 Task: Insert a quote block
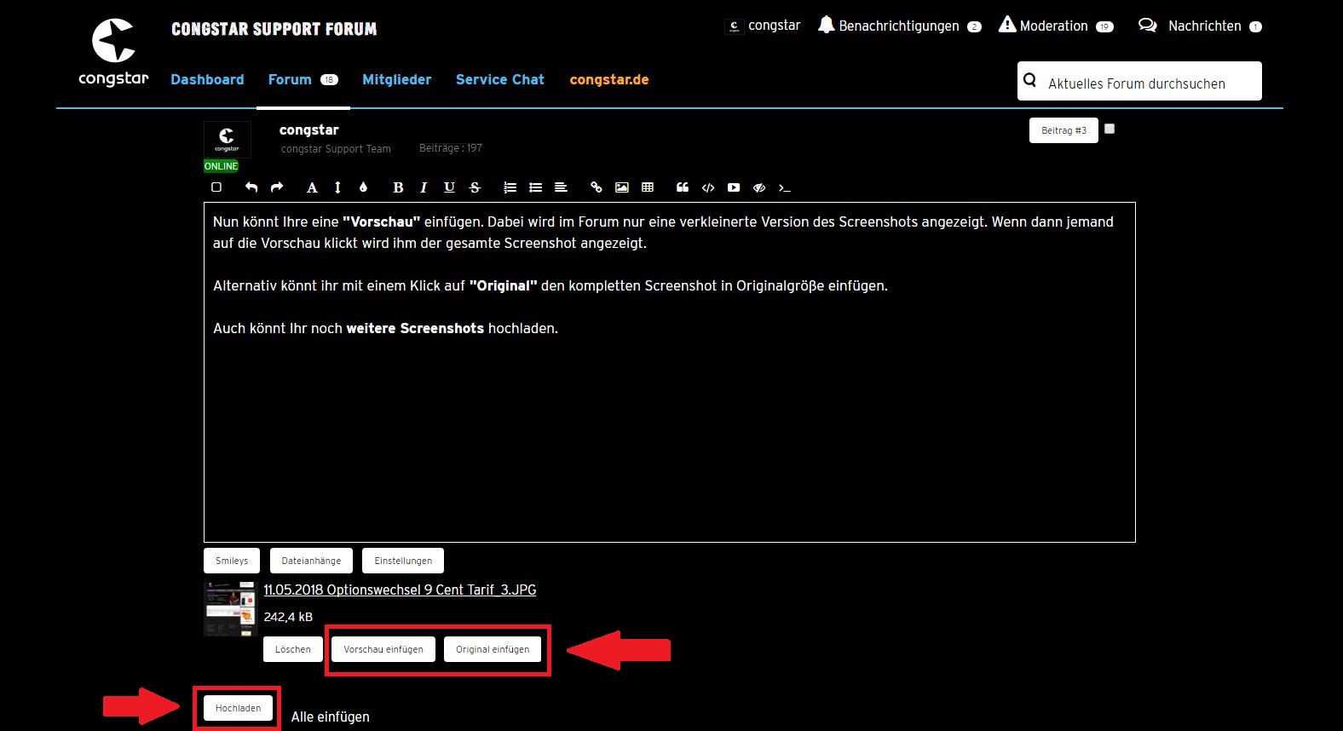tap(683, 187)
